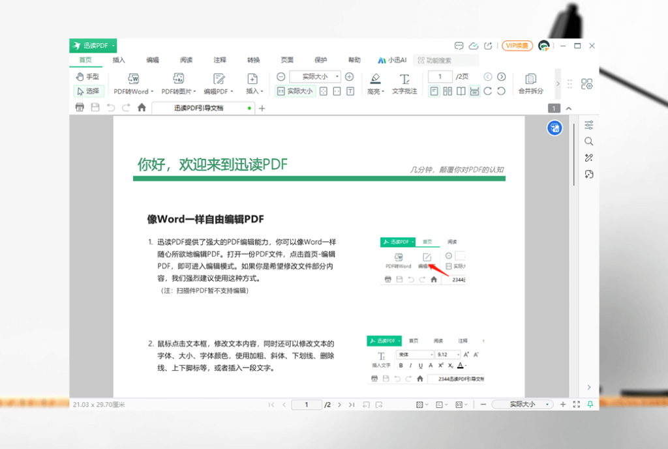Click the zoom-in plus circle in ribbon
Viewport: 668px width, 449px height.
point(350,77)
